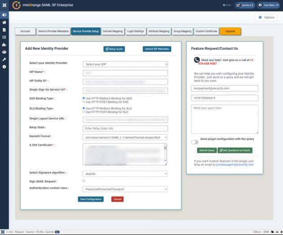This screenshot has width=283, height=235.
Task: Click the Joomla version indicator
Action: pos(227,5)
